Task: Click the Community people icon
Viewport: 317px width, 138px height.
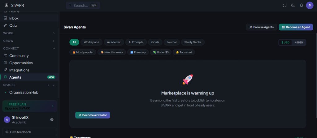Action: coord(6,55)
